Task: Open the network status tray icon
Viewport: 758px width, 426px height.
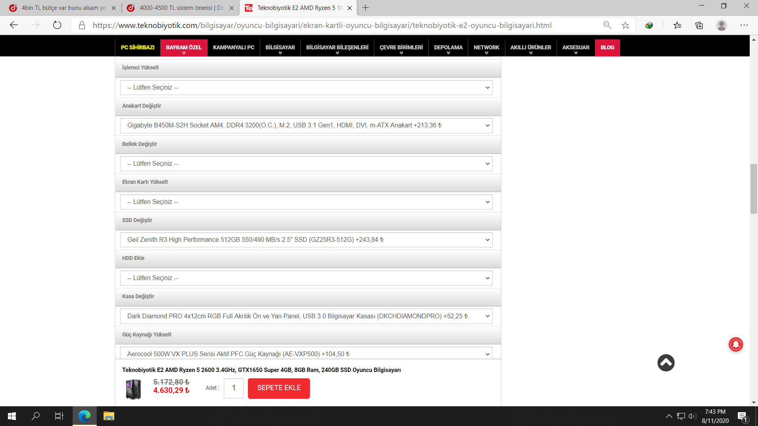Action: 681,416
